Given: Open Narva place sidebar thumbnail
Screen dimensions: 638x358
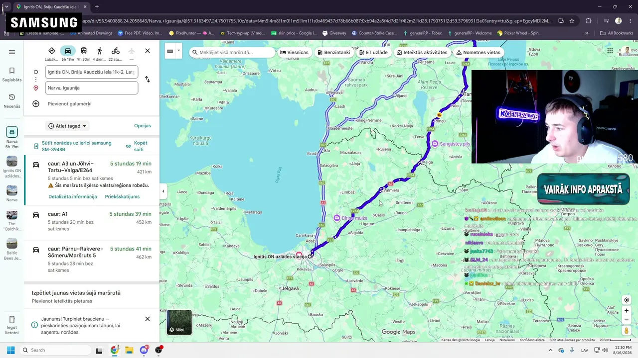Looking at the screenshot, I should [x=12, y=193].
